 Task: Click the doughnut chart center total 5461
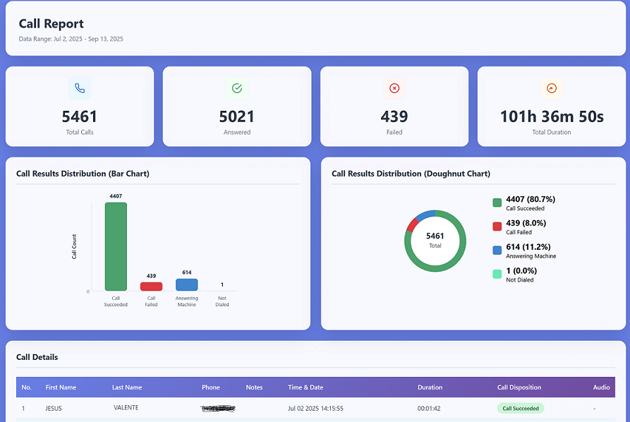(435, 240)
